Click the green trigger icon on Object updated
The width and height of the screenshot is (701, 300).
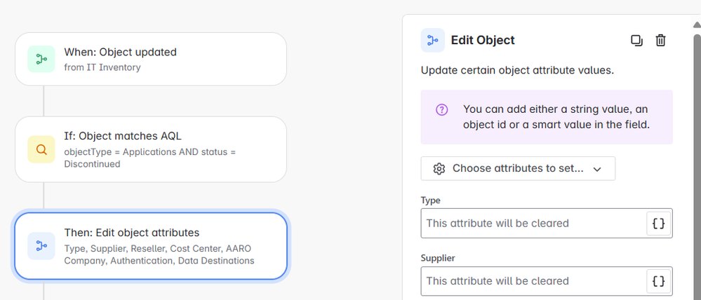pyautogui.click(x=41, y=60)
